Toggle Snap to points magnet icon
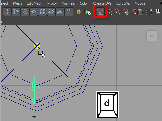The width and height of the screenshot is (162, 121). (117, 12)
